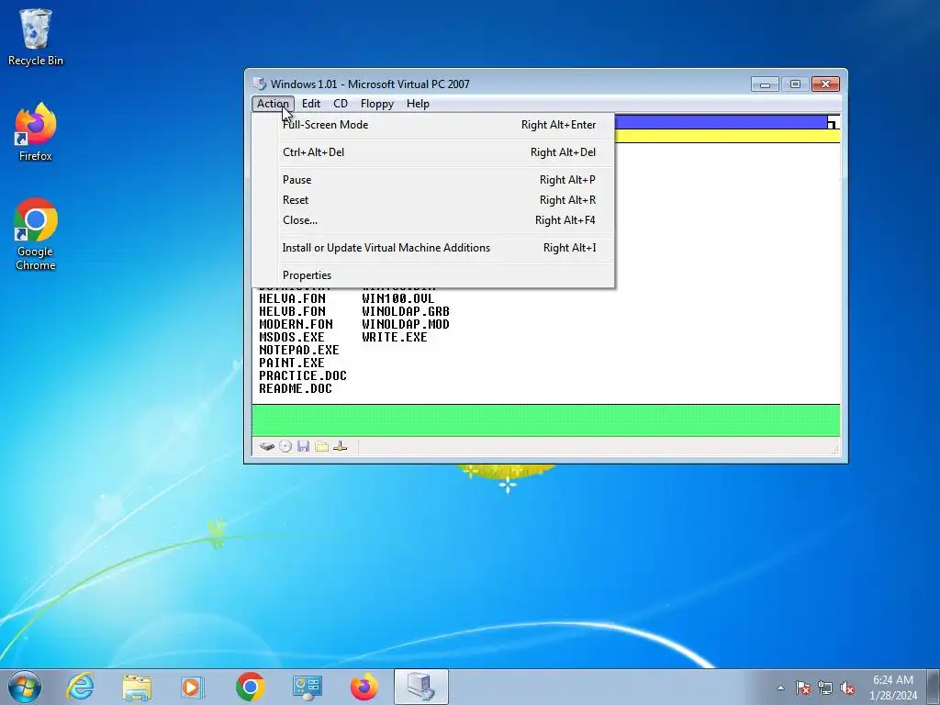Select the Google Chrome desktop shortcut
This screenshot has width=940, height=705.
(x=36, y=234)
